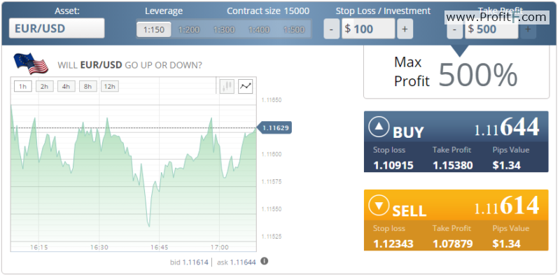Image resolution: width=560 pixels, height=275 pixels.
Task: Click the BUY up-arrow circle icon
Action: click(x=379, y=128)
